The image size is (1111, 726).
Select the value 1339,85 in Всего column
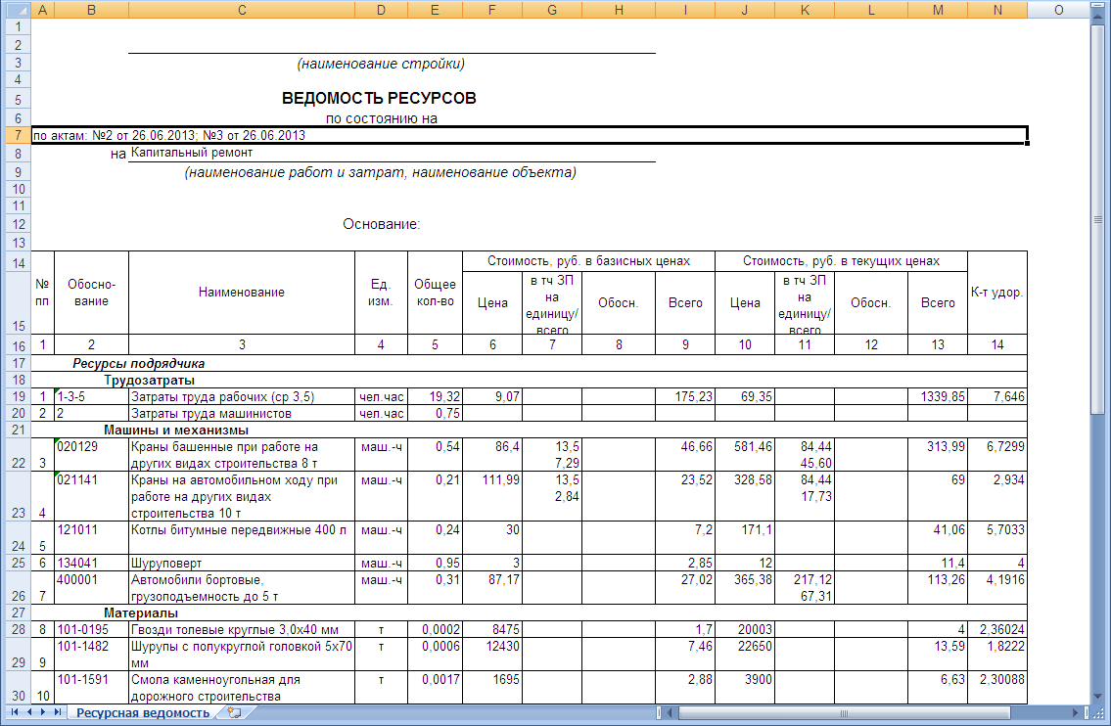coord(938,396)
